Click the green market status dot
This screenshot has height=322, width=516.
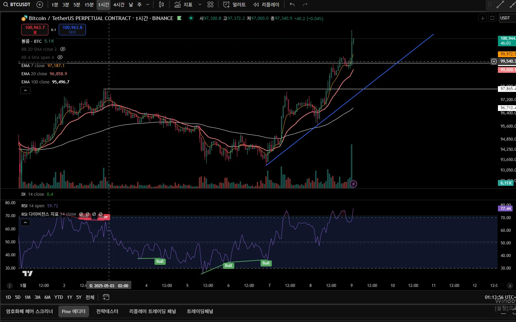coord(191,18)
